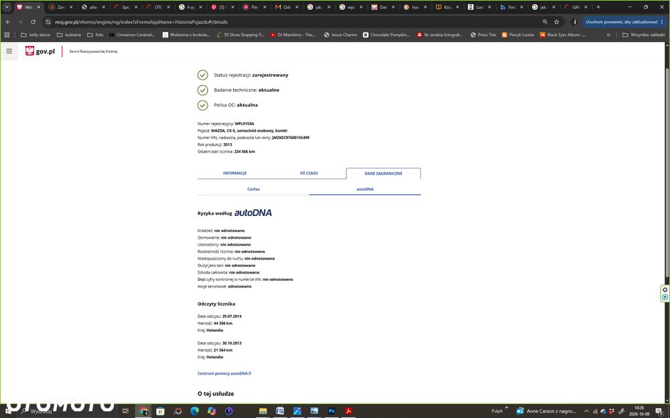The image size is (670, 418).
Task: Open Microsoft Edge from the taskbar
Action: 194,411
